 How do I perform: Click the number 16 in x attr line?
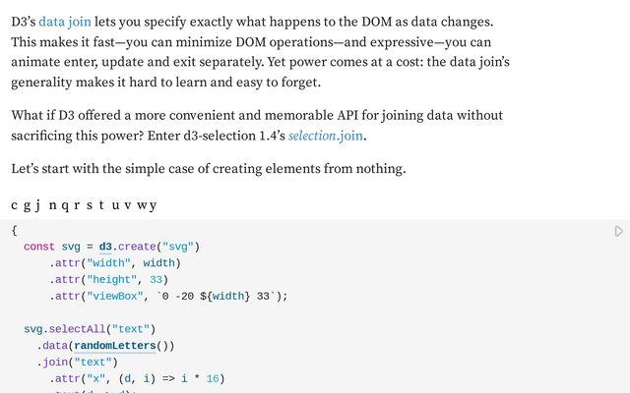pyautogui.click(x=215, y=378)
